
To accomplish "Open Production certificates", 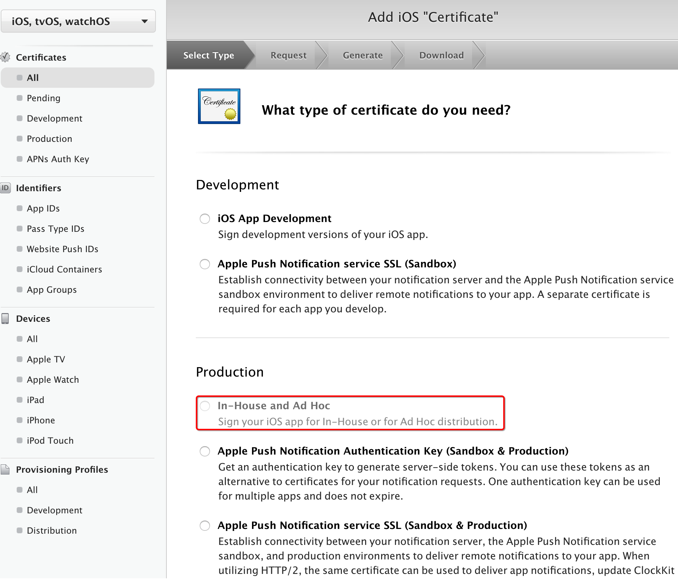I will [49, 139].
